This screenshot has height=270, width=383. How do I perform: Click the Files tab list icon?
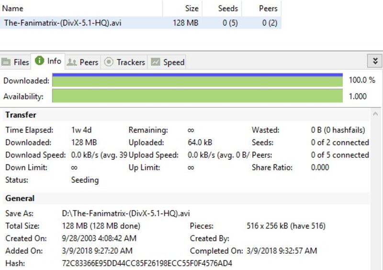coord(6,62)
